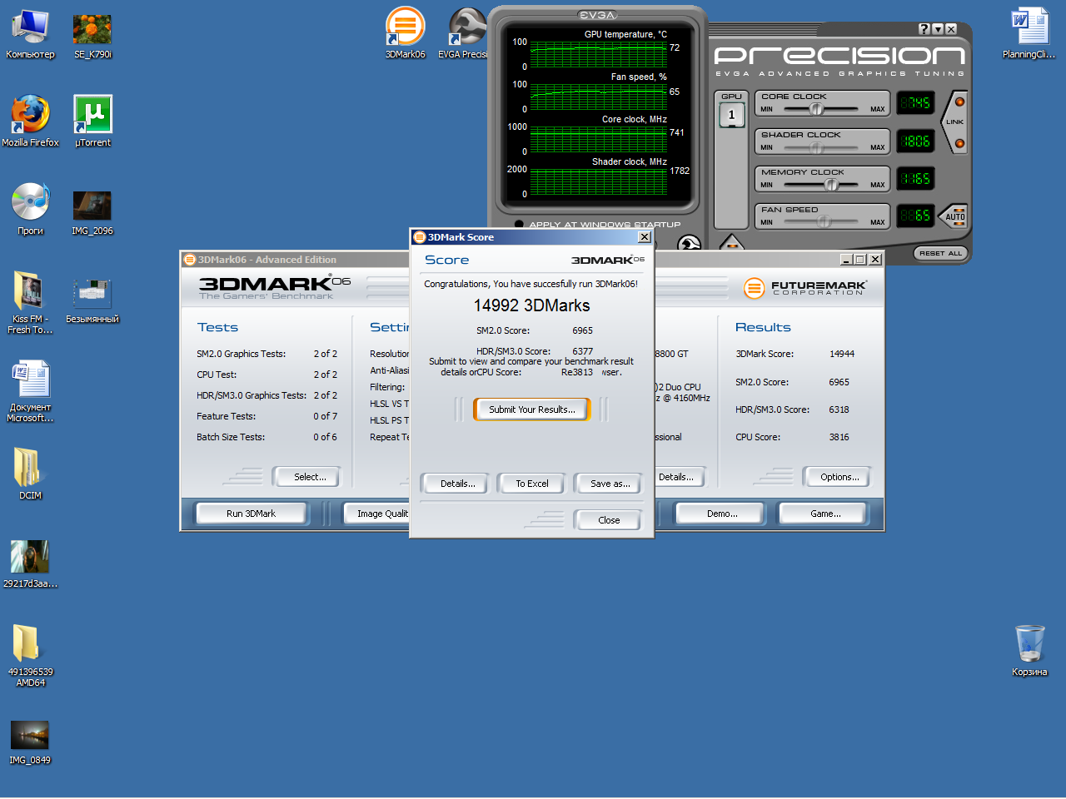Click the CPU Score value 3816
Viewport: 1066px width, 799px height.
click(x=839, y=437)
